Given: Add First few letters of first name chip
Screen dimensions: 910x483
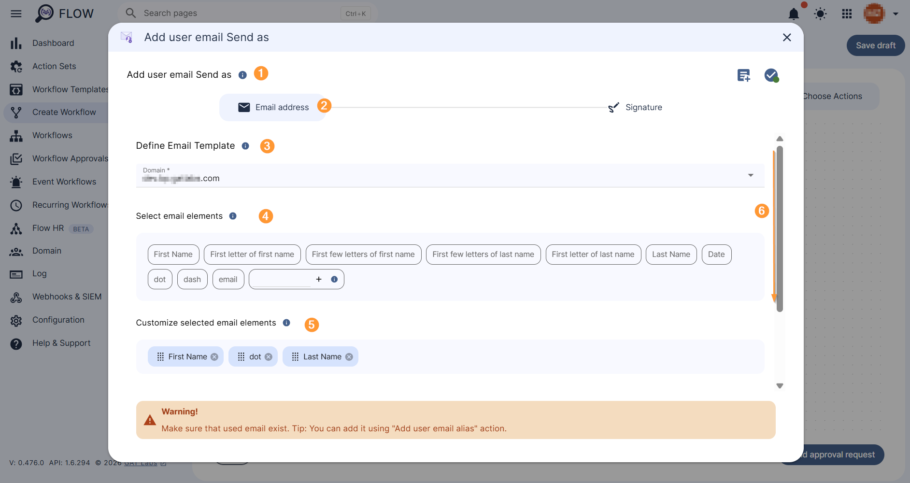Looking at the screenshot, I should pyautogui.click(x=363, y=255).
